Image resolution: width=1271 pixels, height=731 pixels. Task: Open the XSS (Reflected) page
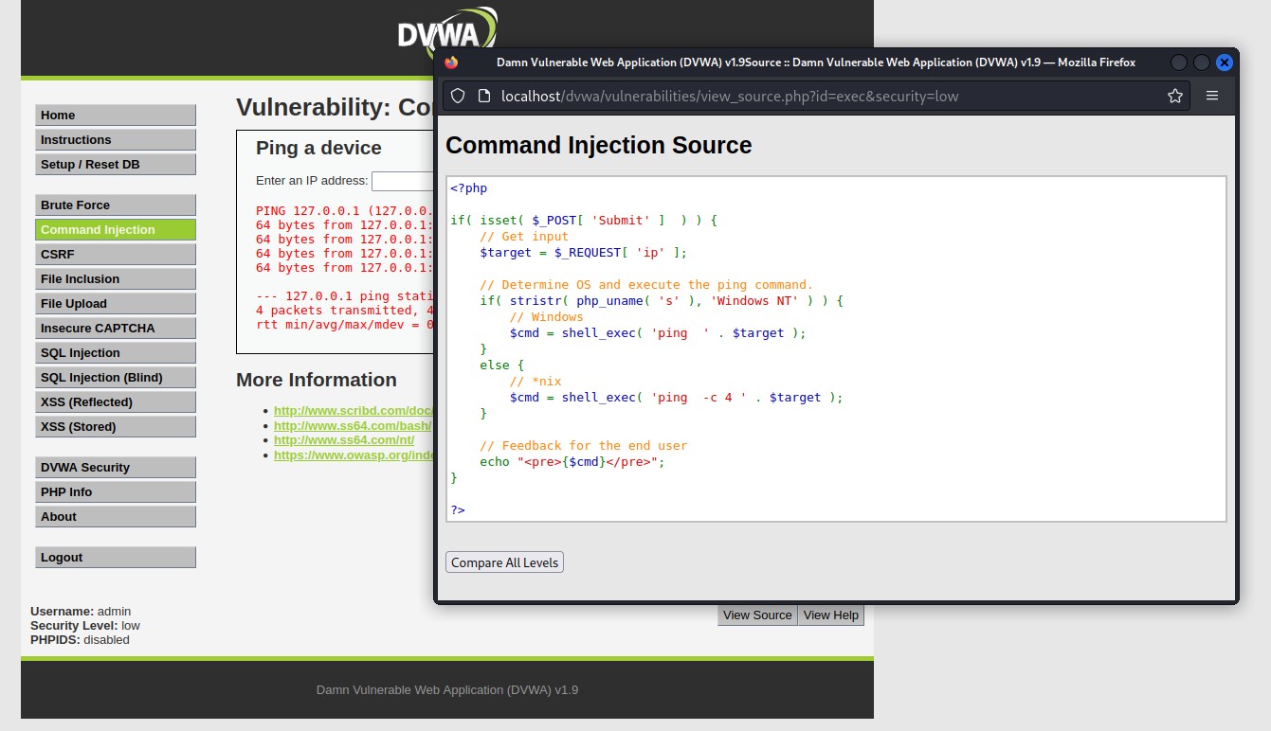(116, 402)
